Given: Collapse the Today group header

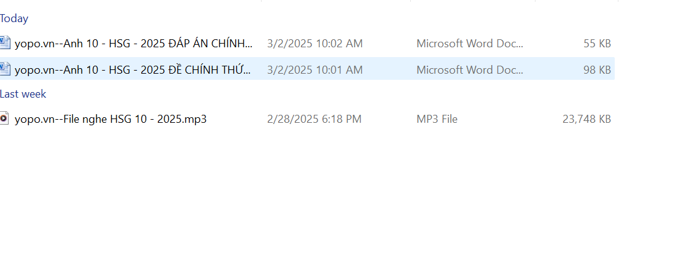Looking at the screenshot, I should [14, 18].
